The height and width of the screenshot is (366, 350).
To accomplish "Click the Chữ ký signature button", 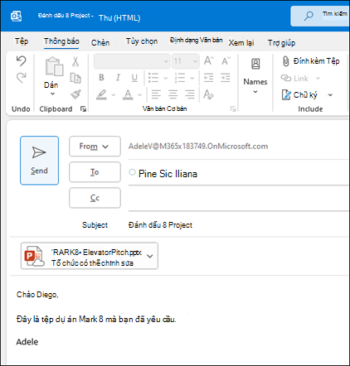I will [x=299, y=95].
